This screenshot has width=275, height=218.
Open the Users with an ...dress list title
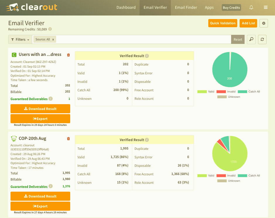click(x=40, y=54)
